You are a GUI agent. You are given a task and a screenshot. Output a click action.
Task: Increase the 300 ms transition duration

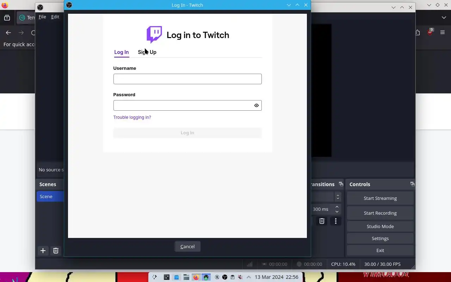click(x=337, y=207)
